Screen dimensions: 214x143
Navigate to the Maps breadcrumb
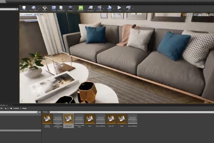pos(25,108)
